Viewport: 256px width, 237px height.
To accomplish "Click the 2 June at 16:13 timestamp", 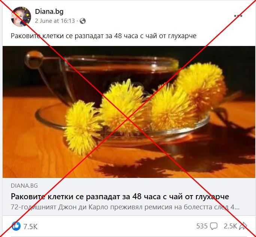I will [55, 21].
